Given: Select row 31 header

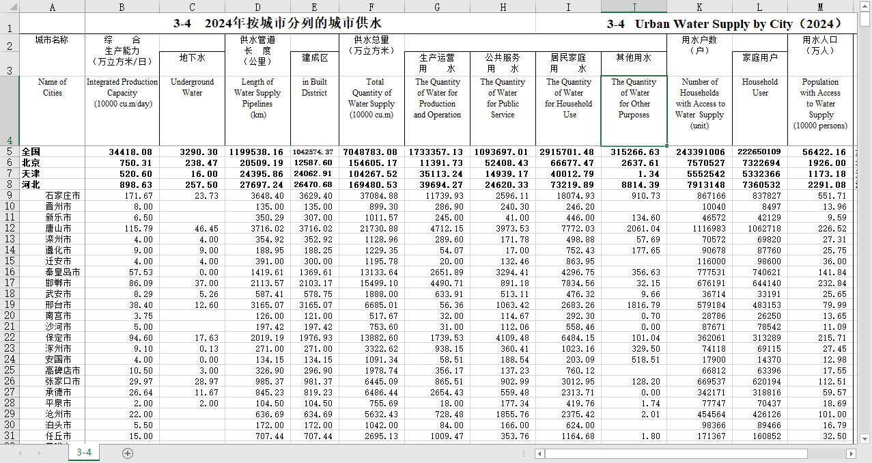Looking at the screenshot, I should click(10, 436).
